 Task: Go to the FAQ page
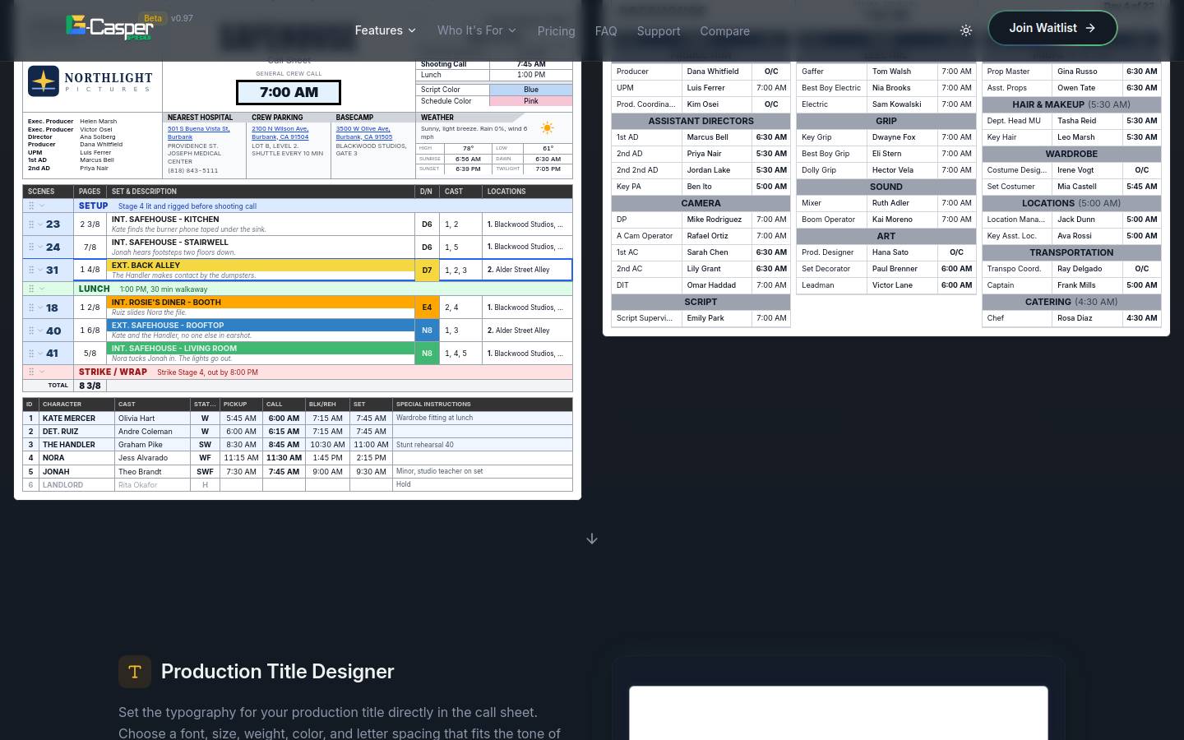606,31
